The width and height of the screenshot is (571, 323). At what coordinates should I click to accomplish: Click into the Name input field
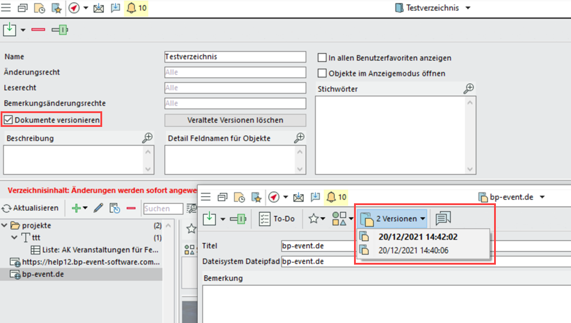(x=235, y=57)
